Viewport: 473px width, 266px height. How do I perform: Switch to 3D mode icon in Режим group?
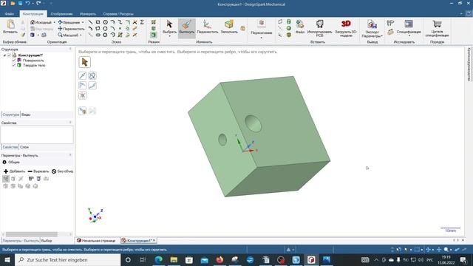154,35
